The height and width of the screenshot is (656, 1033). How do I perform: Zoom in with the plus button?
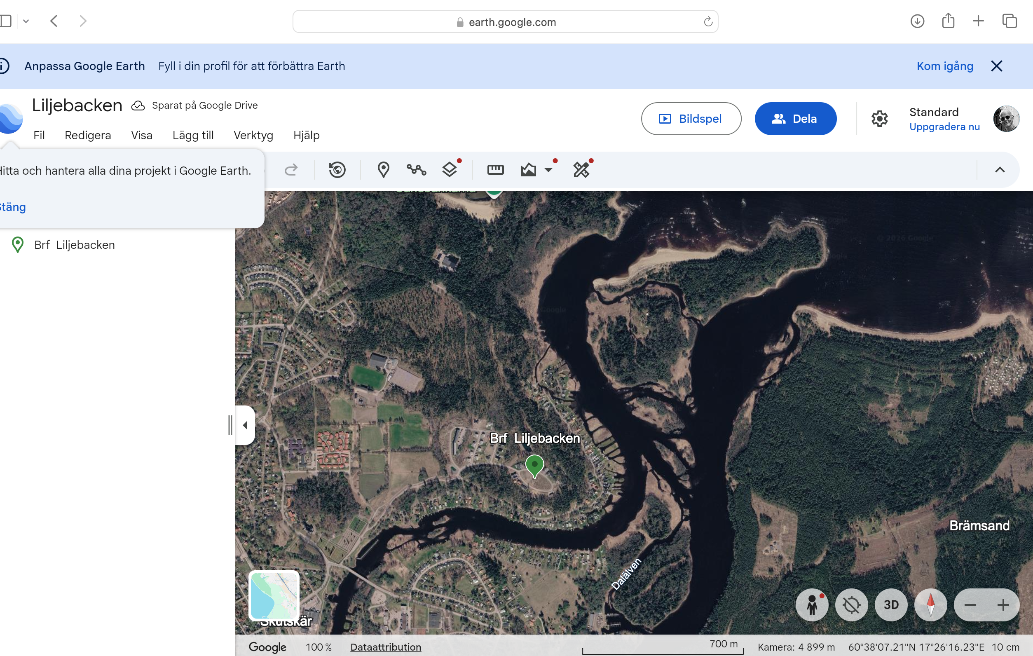point(1003,605)
